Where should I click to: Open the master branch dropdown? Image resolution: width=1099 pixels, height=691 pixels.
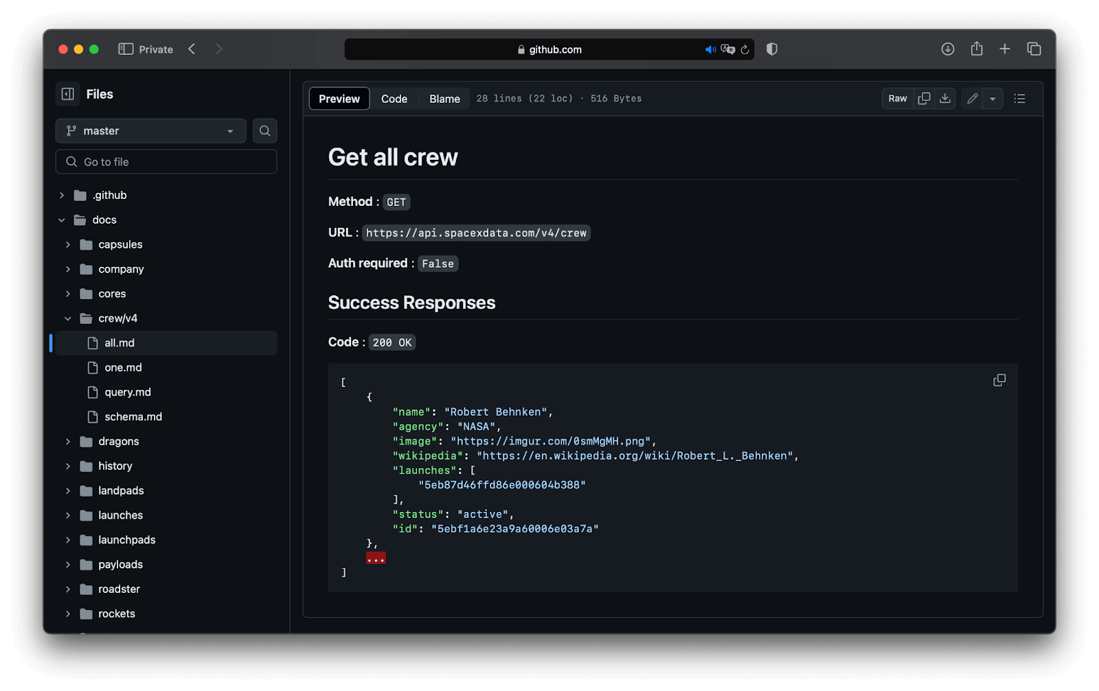(150, 131)
